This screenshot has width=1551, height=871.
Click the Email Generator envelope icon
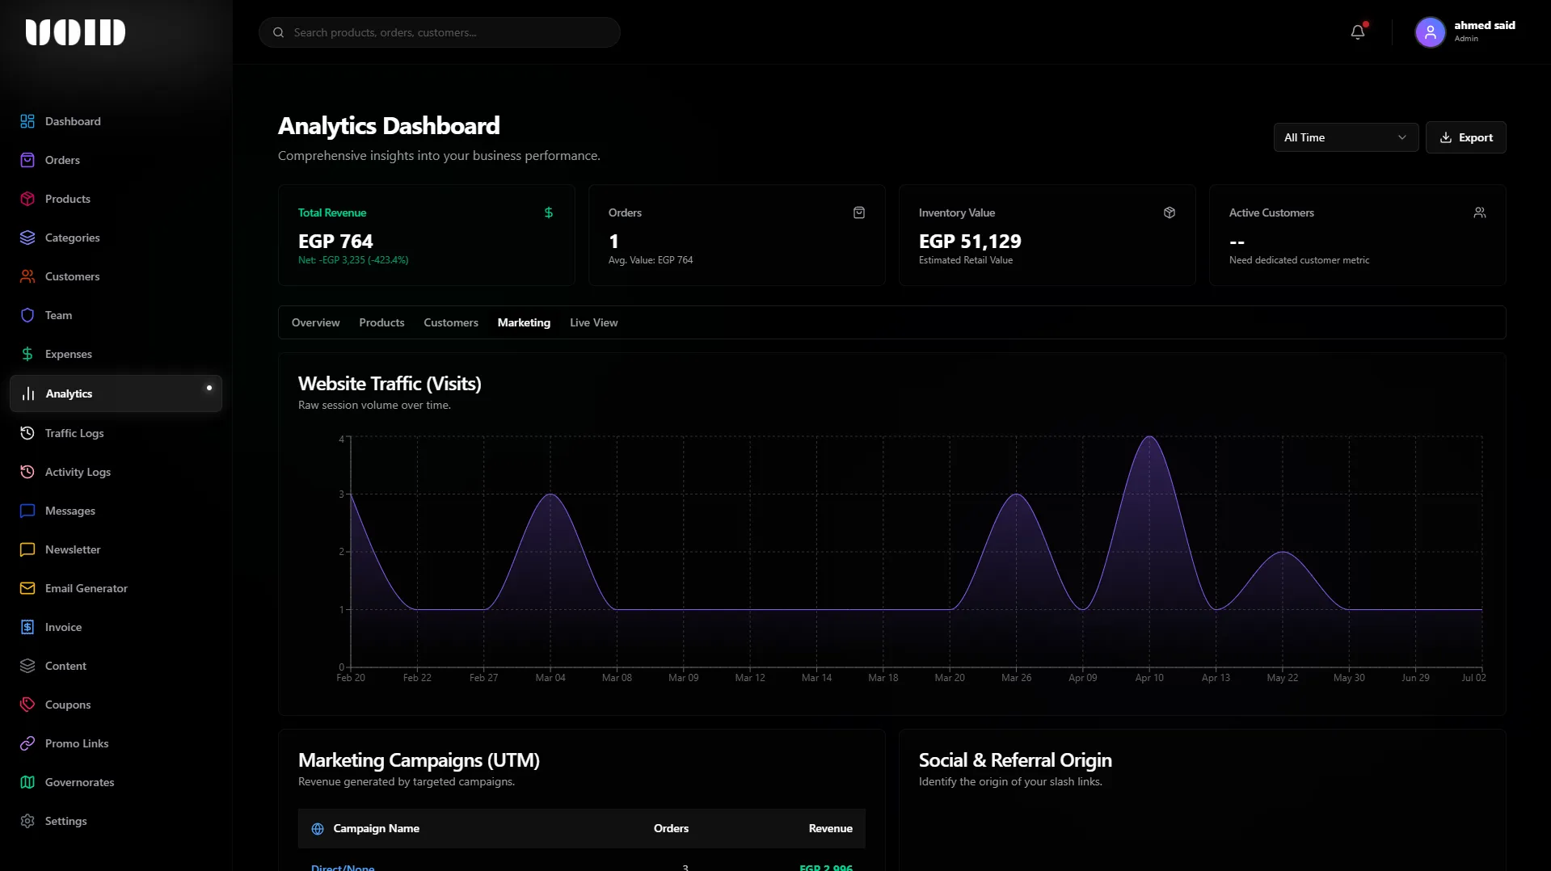point(27,588)
